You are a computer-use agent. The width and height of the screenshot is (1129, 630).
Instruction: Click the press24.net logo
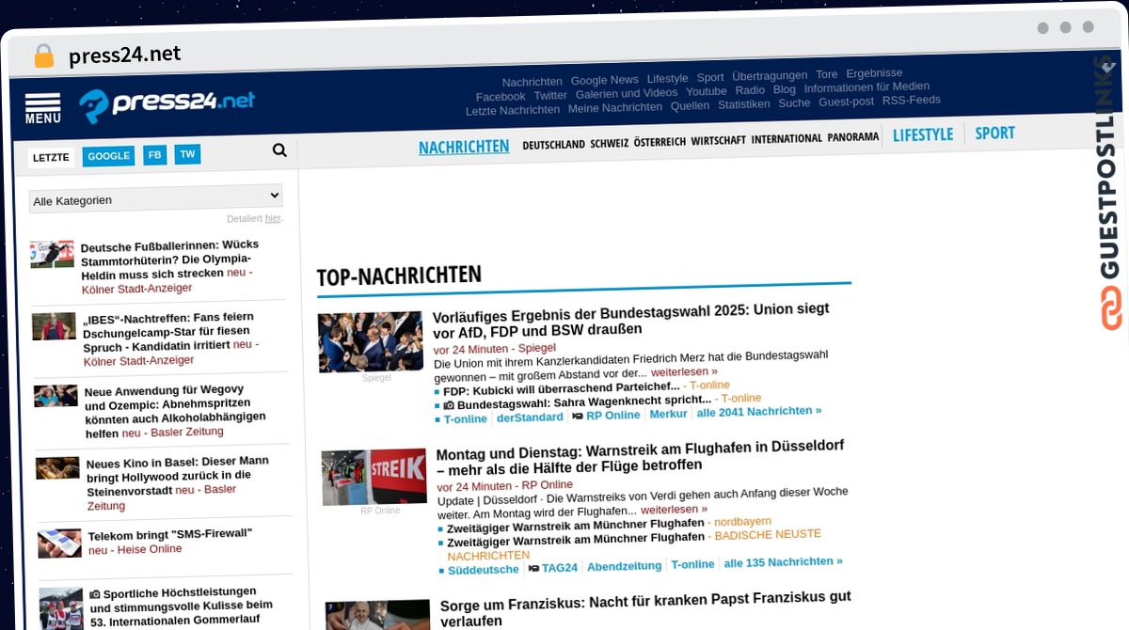tap(167, 104)
